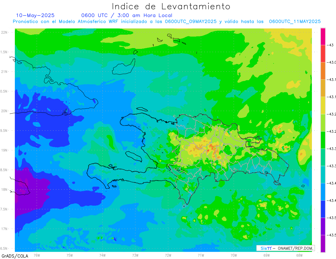The image size is (336, 259).
Task: Pick the light blue swatch in the legend
Action: point(323,192)
